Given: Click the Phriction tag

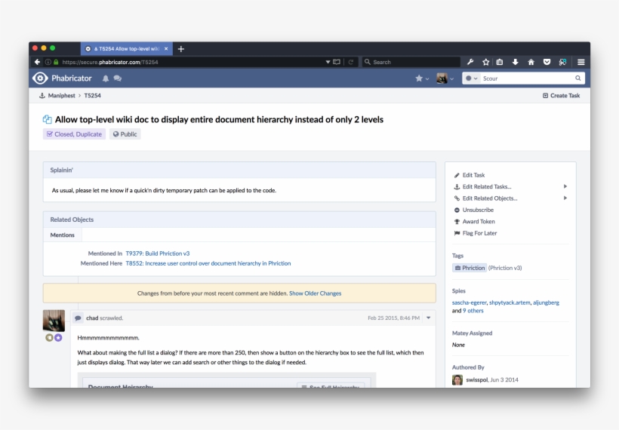Looking at the screenshot, I should tap(470, 268).
